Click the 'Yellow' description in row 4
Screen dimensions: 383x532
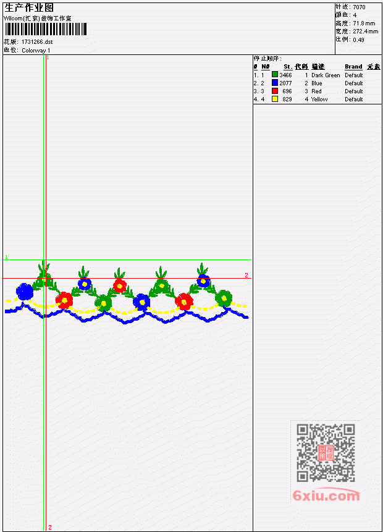click(x=319, y=99)
